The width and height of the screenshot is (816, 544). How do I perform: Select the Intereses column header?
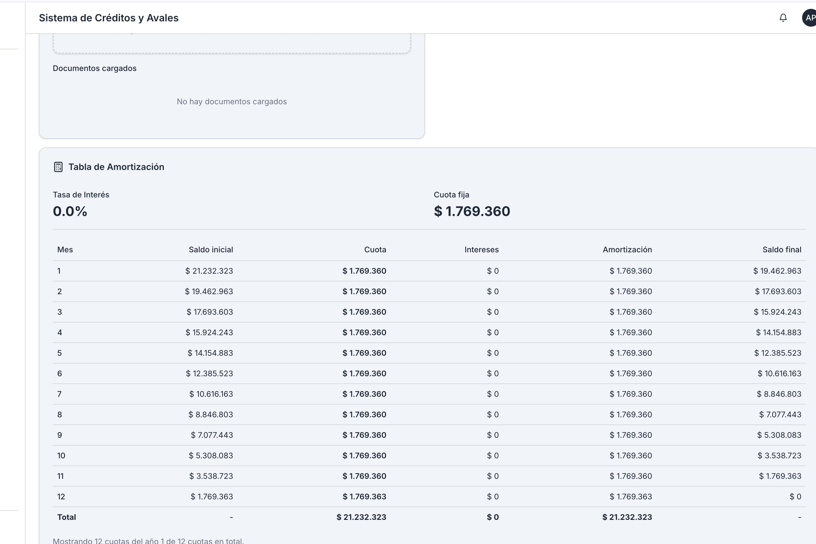(x=481, y=250)
